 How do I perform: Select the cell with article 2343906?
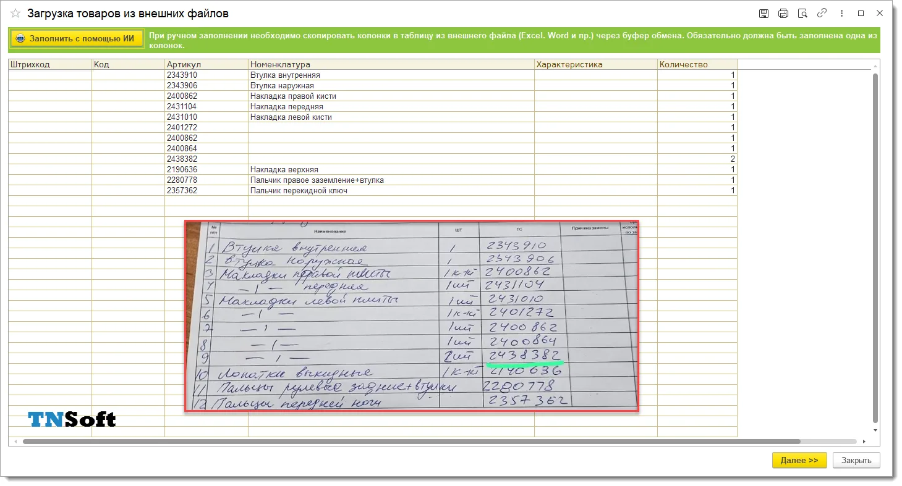[206, 85]
